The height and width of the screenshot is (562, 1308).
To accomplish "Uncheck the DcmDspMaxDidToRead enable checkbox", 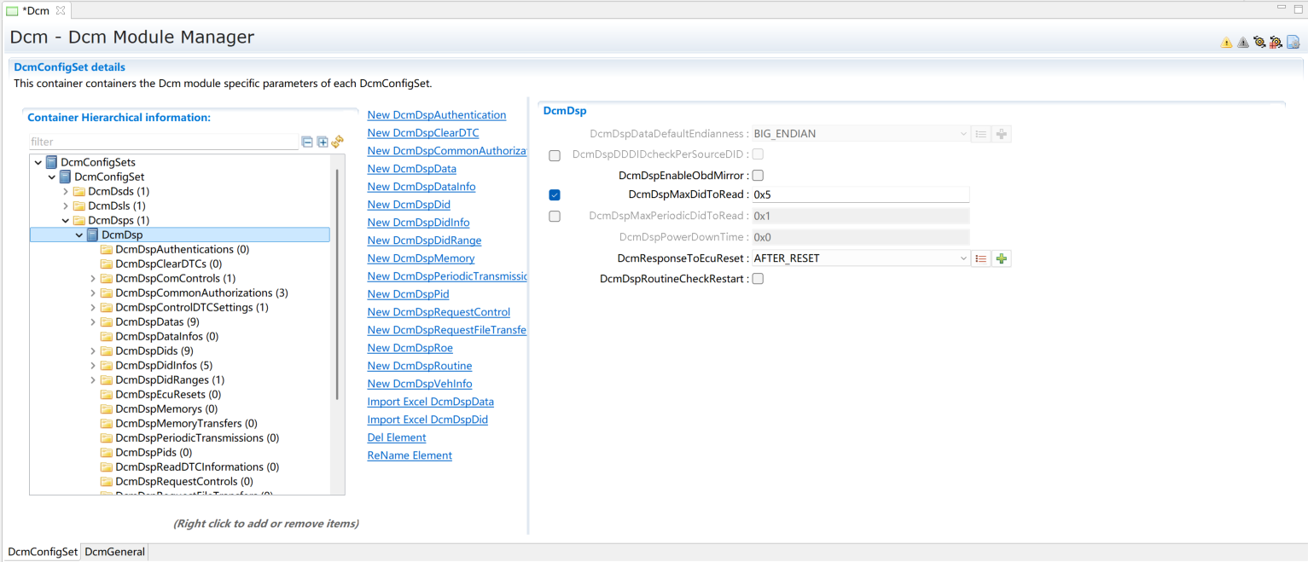I will click(555, 195).
